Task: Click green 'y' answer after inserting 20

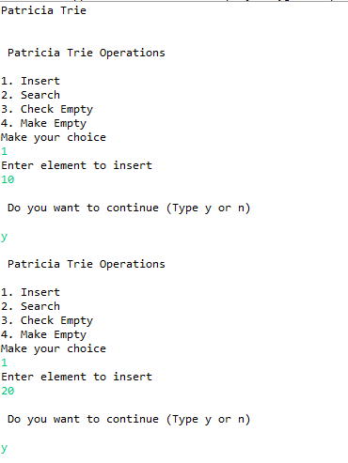Action: [4, 448]
